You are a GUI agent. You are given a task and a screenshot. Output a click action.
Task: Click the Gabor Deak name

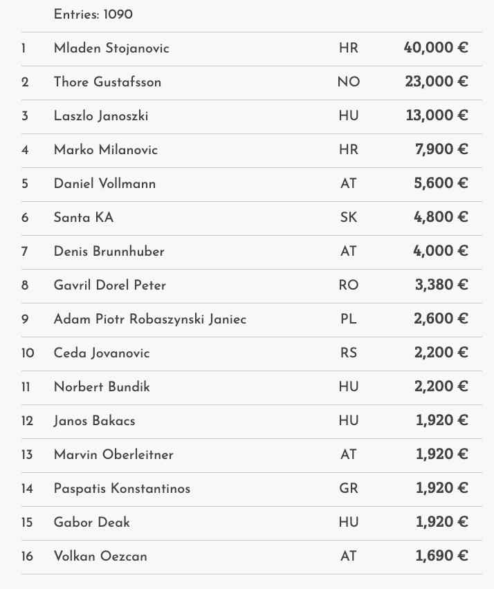[x=92, y=523]
